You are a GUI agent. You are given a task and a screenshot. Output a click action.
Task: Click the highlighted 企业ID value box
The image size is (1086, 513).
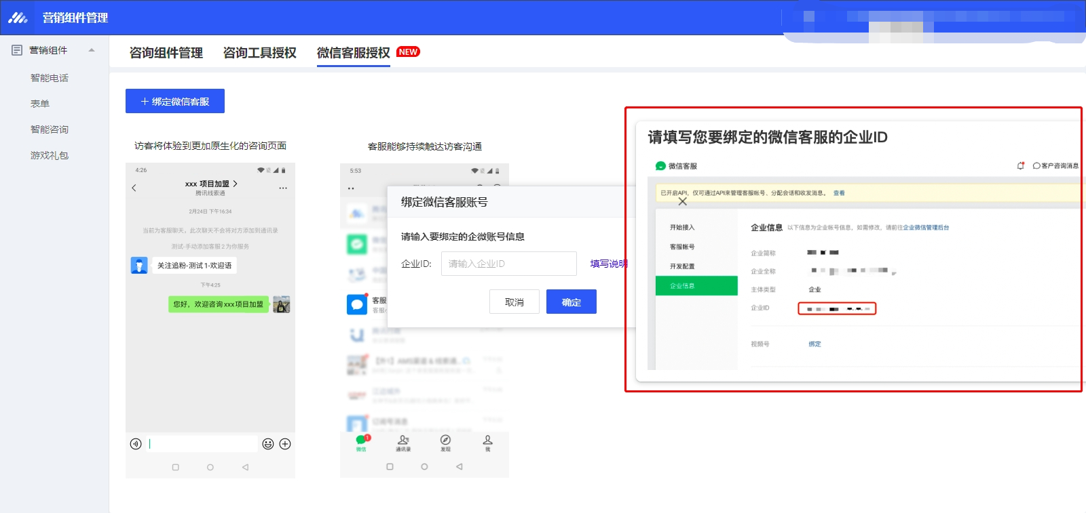click(x=837, y=309)
